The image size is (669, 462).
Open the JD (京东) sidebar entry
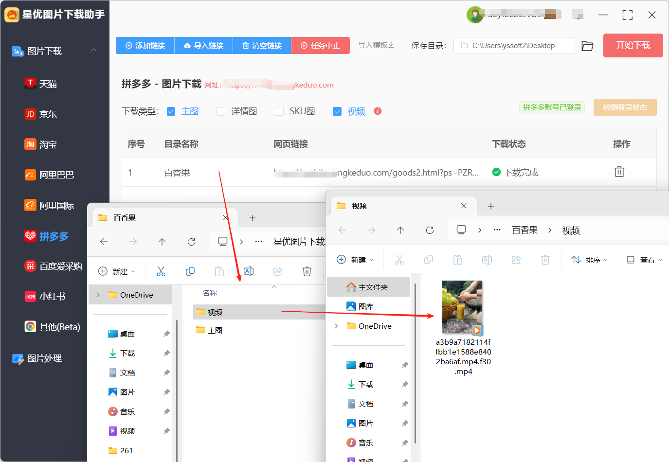[x=41, y=114]
